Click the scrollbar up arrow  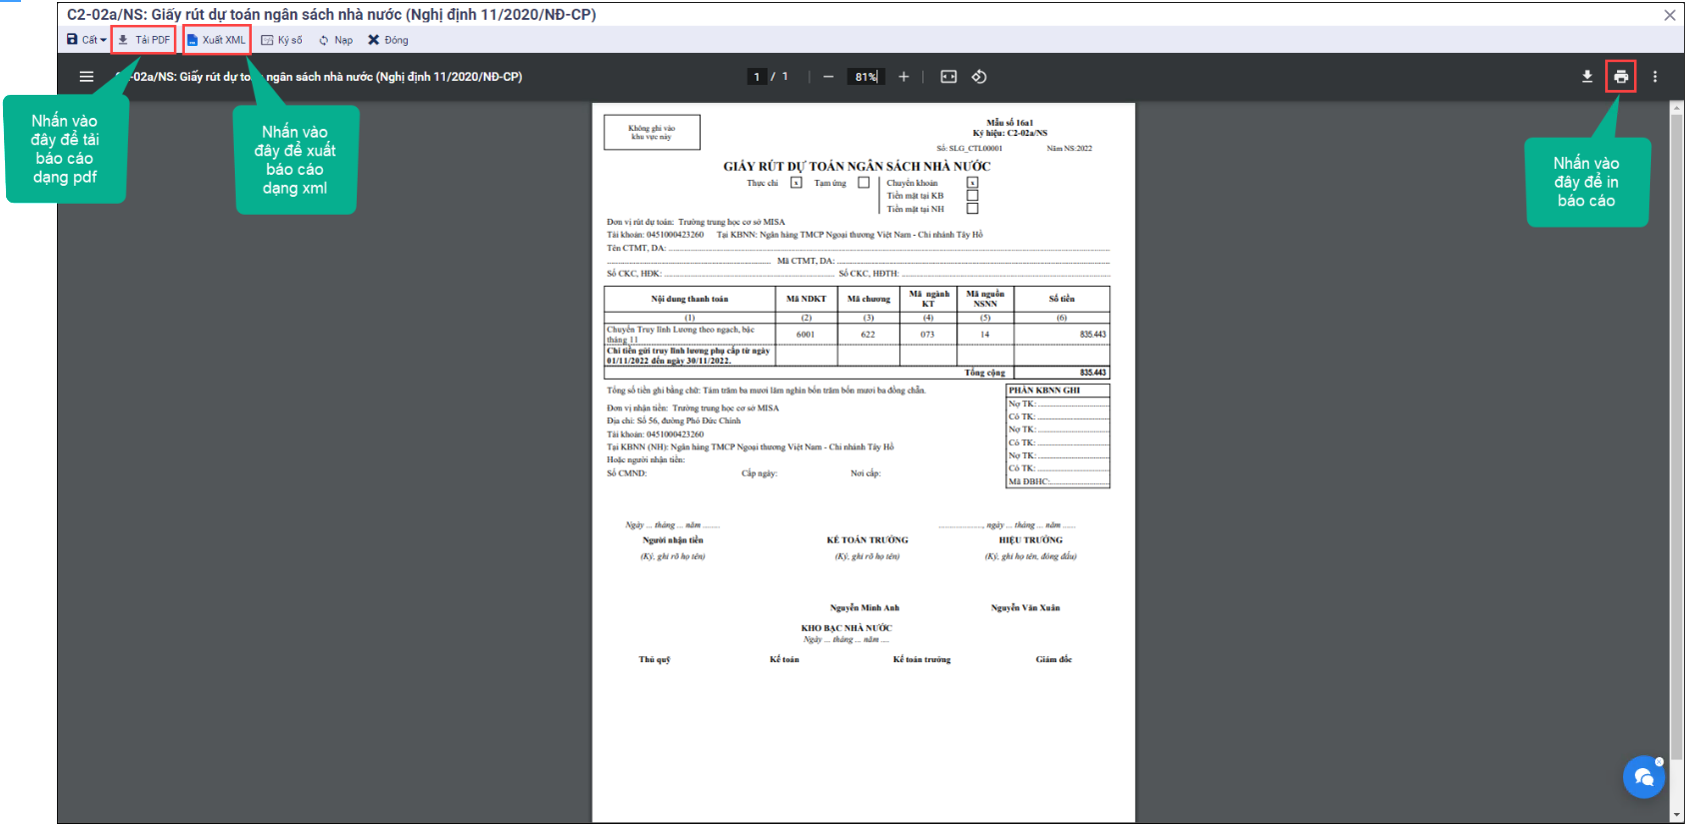coord(1677,107)
